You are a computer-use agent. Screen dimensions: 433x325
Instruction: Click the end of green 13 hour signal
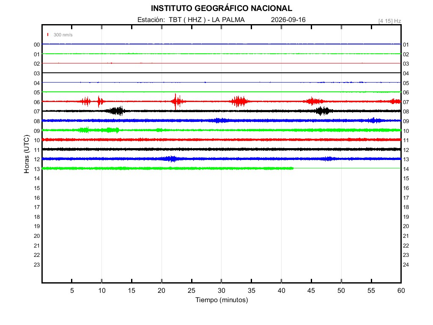tap(293, 168)
